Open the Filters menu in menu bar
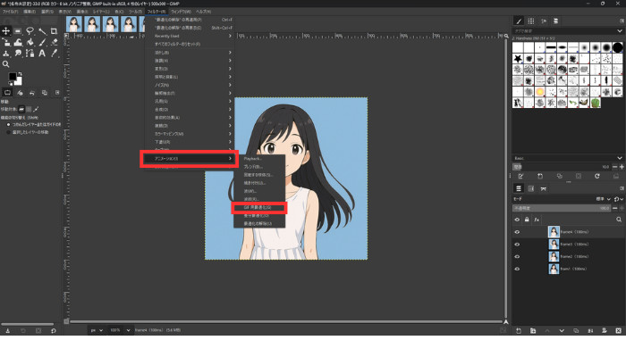 point(156,12)
